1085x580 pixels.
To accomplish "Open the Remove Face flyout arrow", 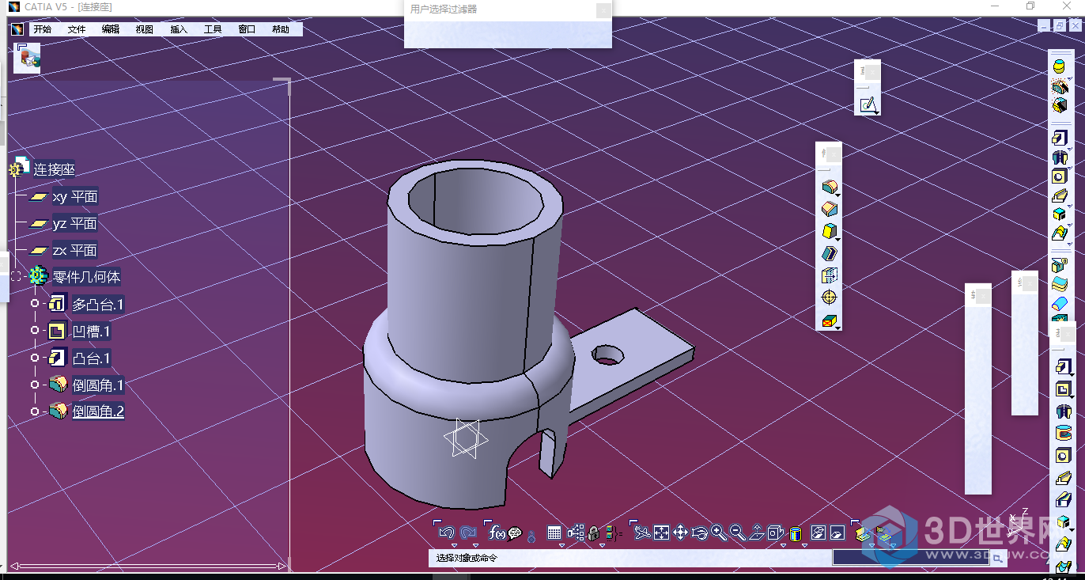I will (838, 328).
